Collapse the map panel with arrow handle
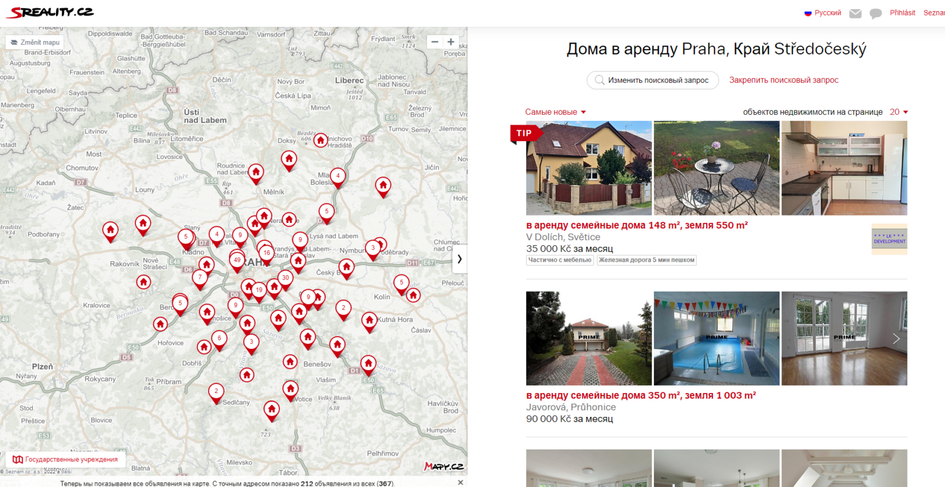Image resolution: width=945 pixels, height=487 pixels. tap(460, 259)
